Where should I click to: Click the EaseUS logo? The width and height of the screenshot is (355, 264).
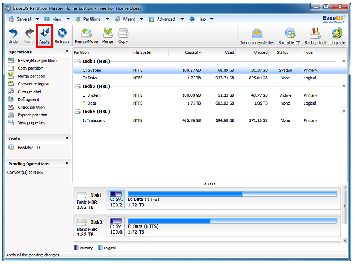pos(333,19)
